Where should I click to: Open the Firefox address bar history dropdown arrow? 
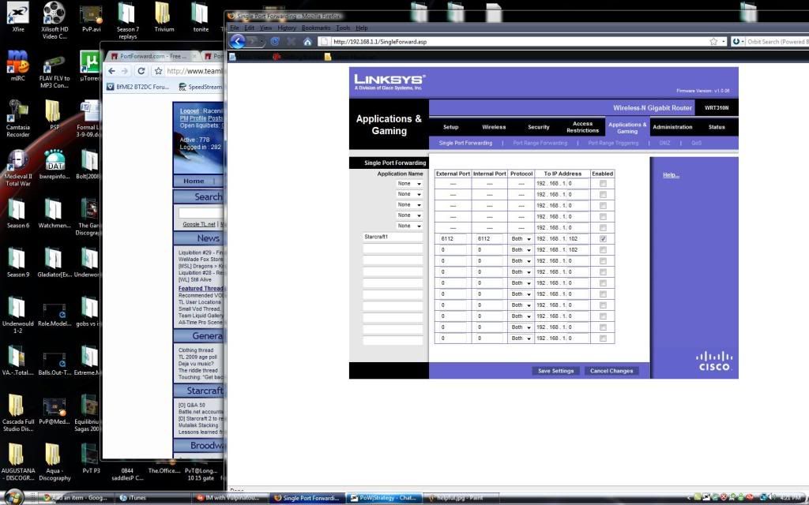pos(724,42)
